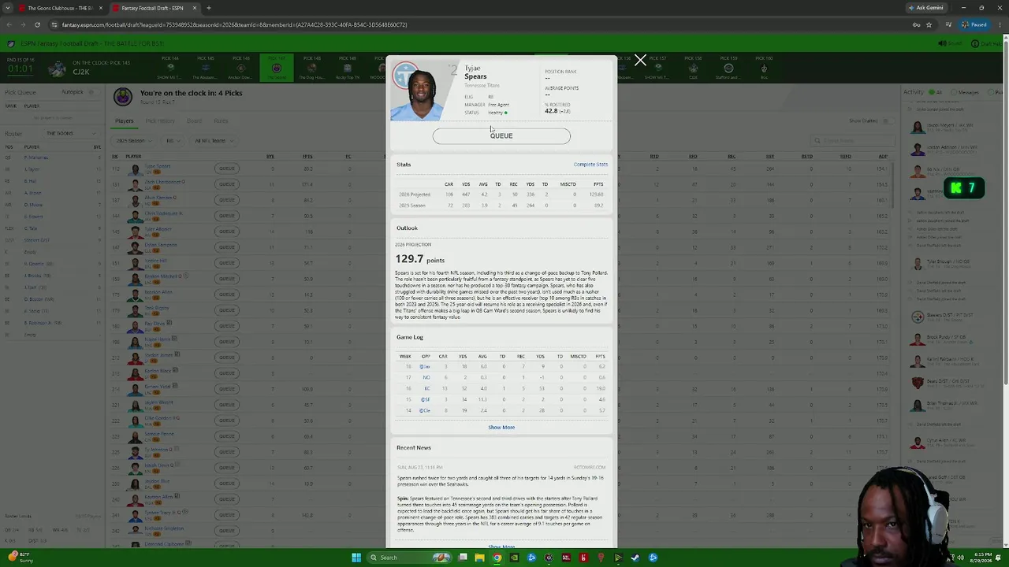Select the Pick 144 card
This screenshot has height=567, width=1009.
click(169, 68)
